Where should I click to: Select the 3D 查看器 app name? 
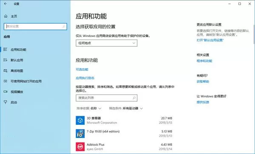point(94,118)
